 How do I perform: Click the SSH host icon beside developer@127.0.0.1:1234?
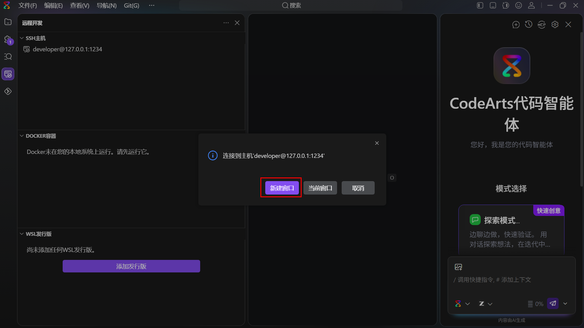[27, 49]
